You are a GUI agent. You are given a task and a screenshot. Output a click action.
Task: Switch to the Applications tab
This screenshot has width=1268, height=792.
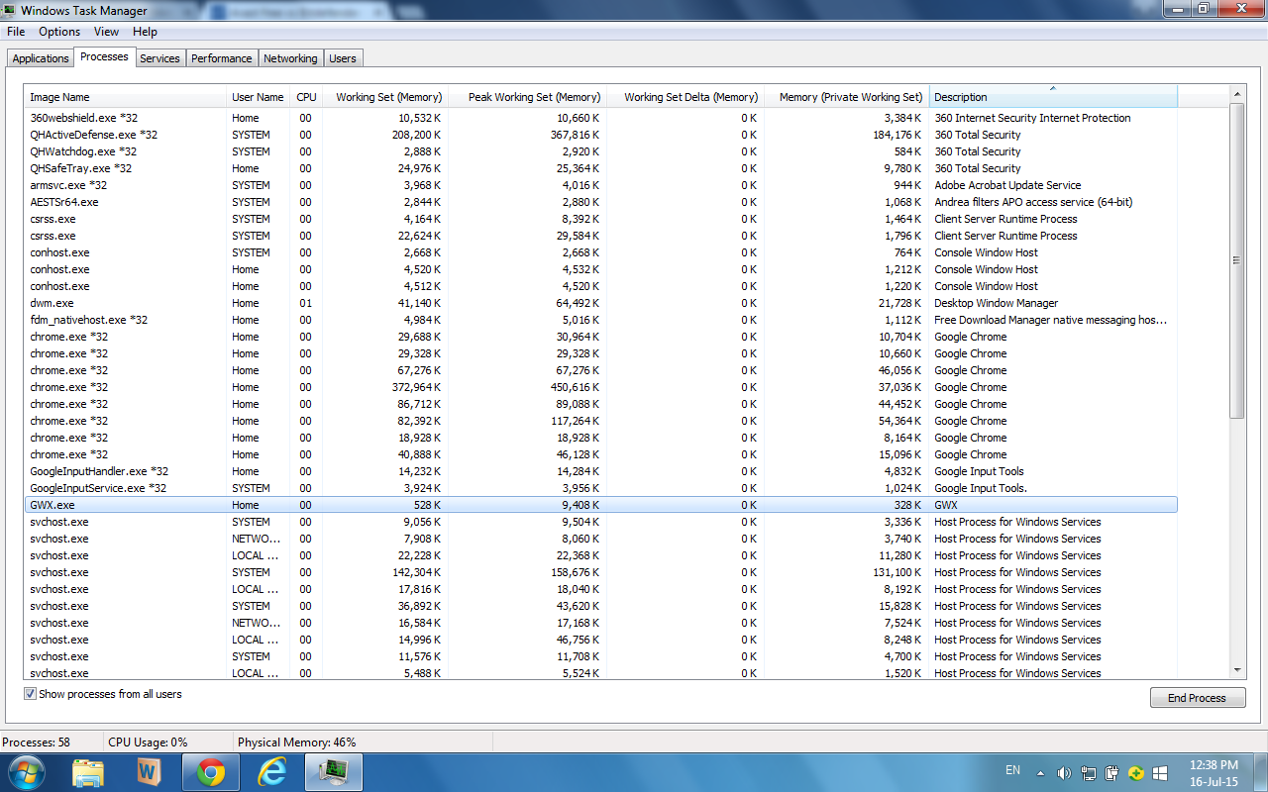point(41,58)
